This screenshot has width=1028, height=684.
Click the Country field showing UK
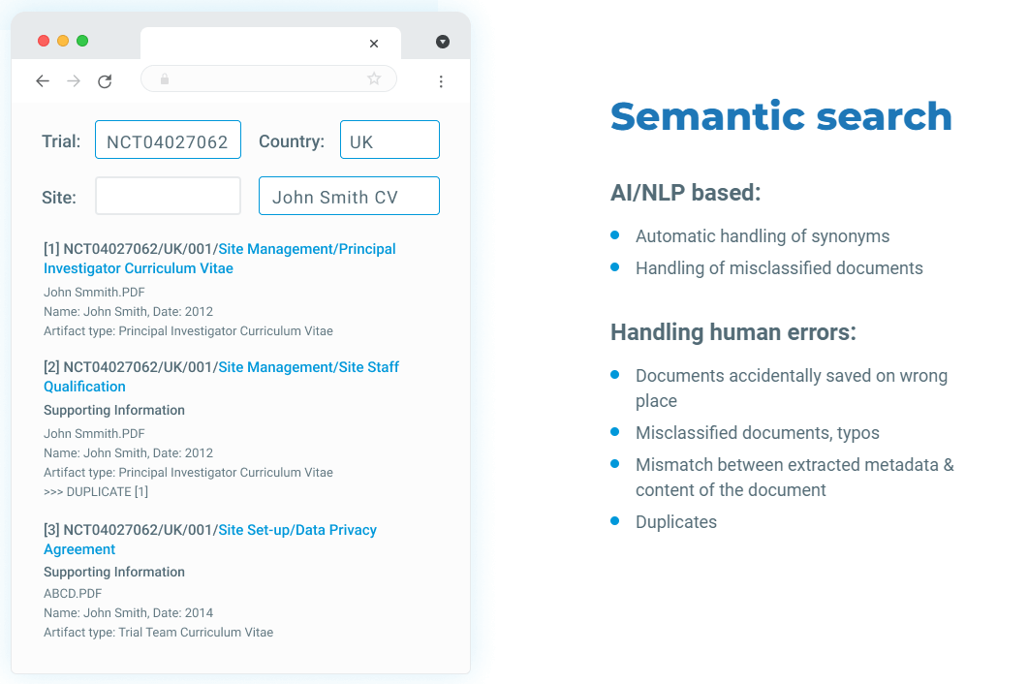[389, 140]
